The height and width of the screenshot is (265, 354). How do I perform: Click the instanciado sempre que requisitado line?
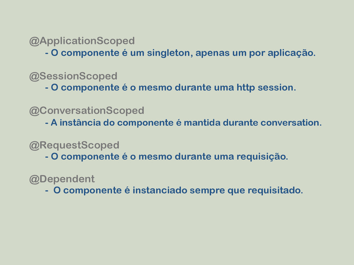point(174,190)
